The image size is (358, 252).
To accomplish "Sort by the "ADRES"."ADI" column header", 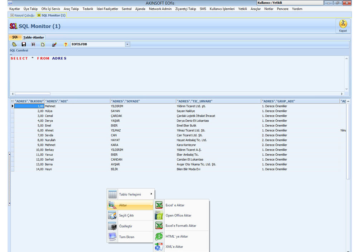I will pos(77,101).
